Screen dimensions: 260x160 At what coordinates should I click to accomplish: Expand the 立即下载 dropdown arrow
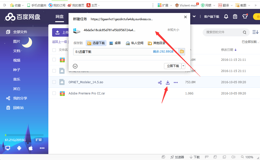183,66
